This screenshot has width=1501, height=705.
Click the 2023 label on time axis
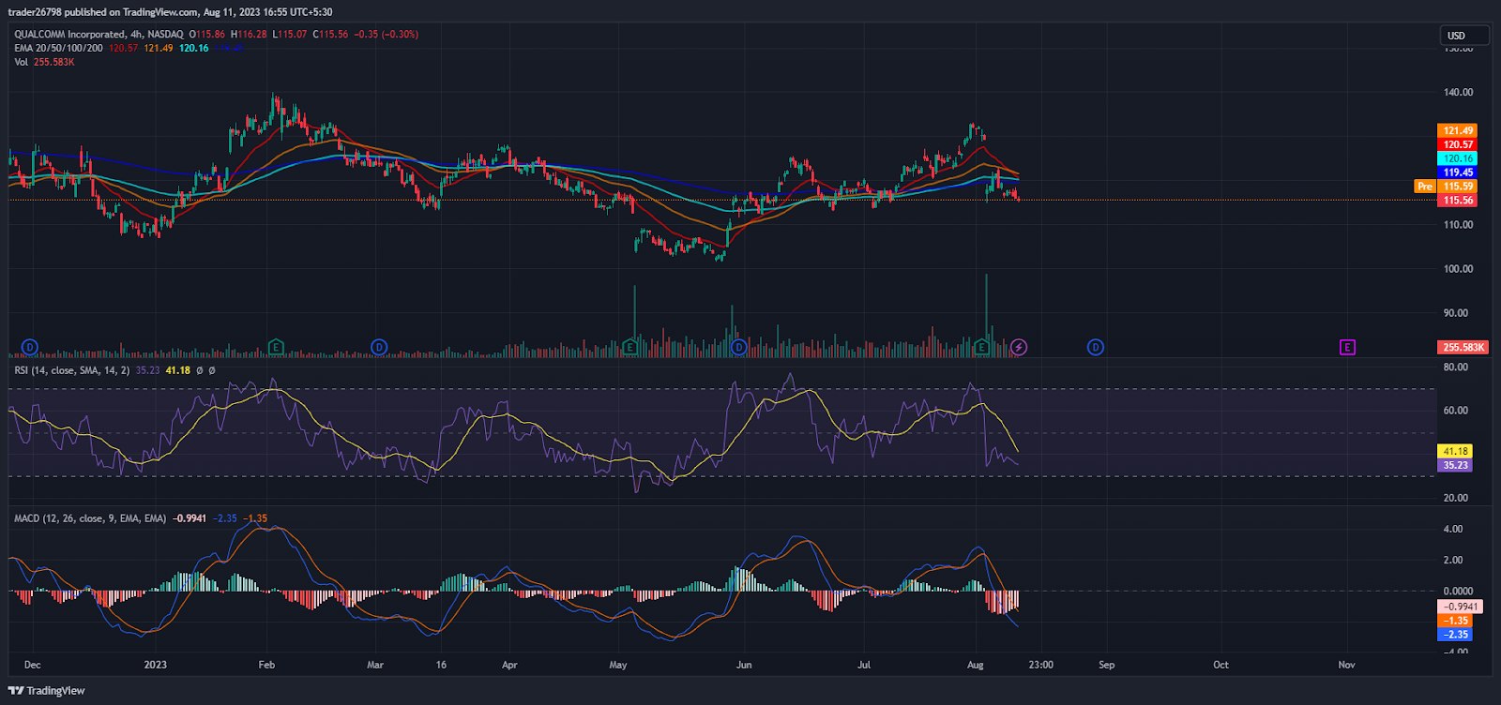[x=156, y=665]
